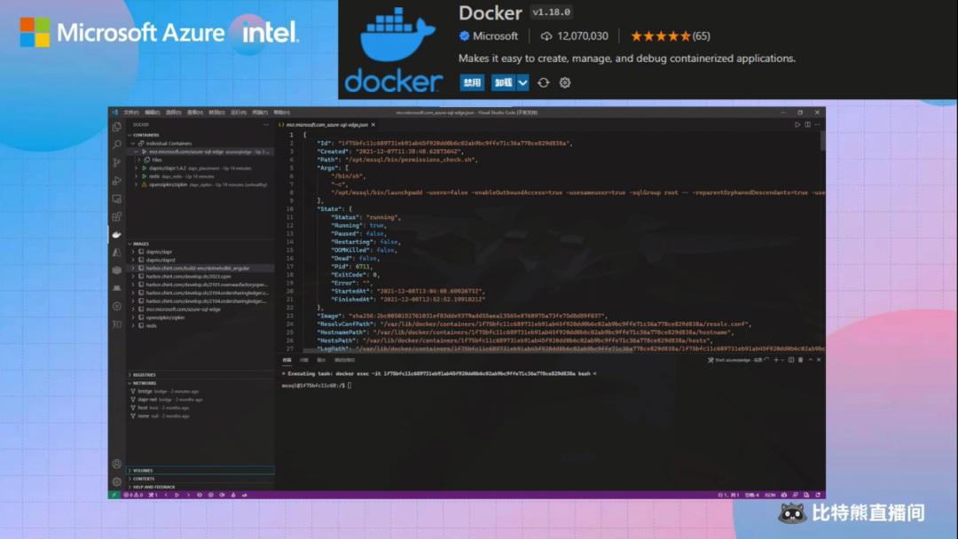This screenshot has height=539, width=958.
Task: Click the terminal prompt input area
Action: pos(349,386)
